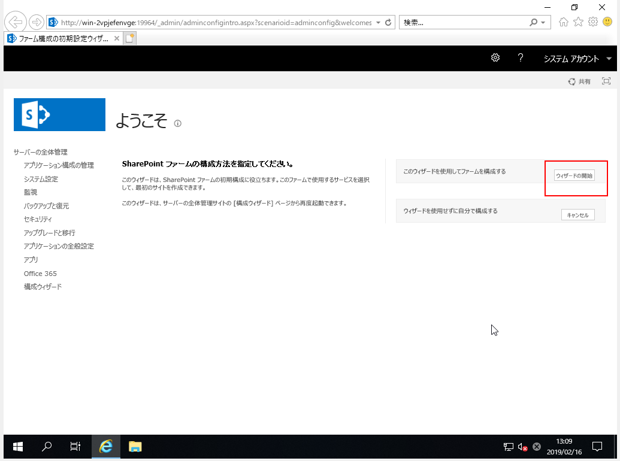Click the browser forward arrow button
The image size is (620, 461).
(x=37, y=23)
